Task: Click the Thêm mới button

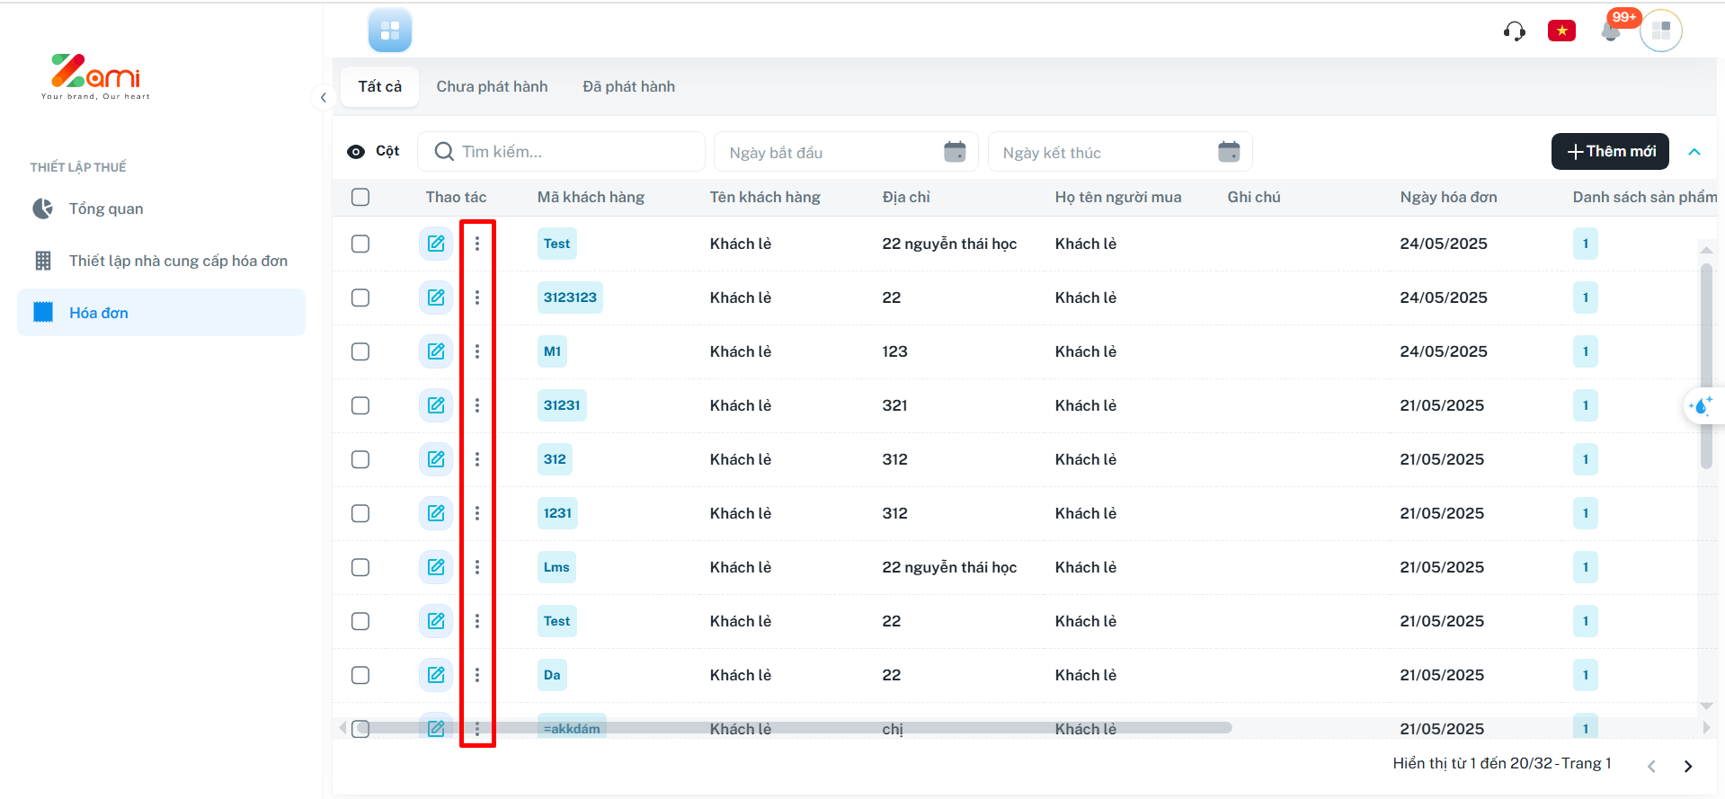Action: (1610, 152)
